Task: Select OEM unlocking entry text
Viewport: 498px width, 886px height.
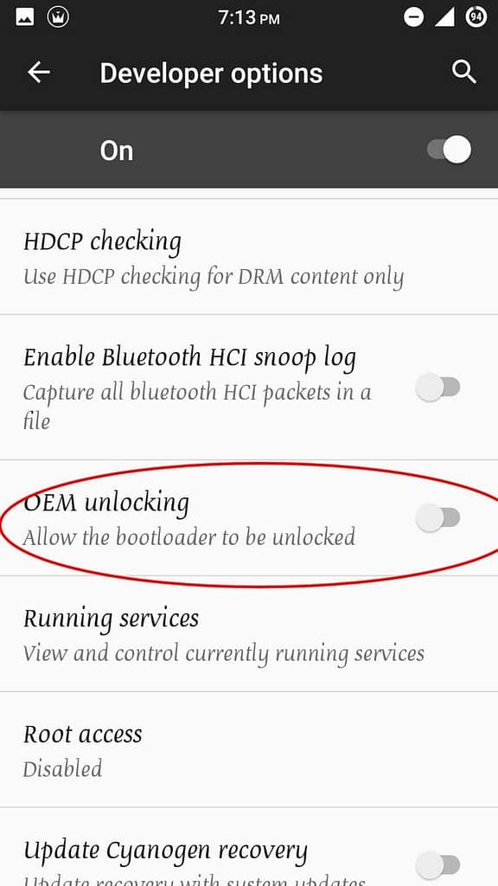Action: 106,503
